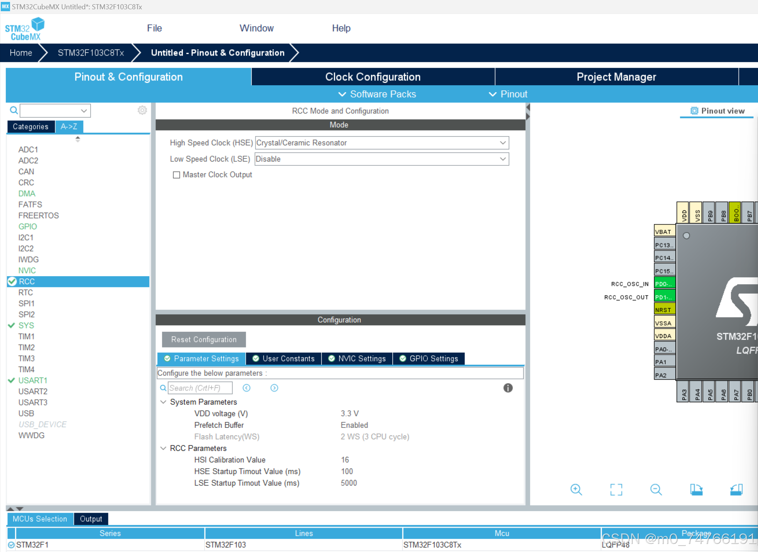Screen dimensions: 758x552
Task: Go to Home in the breadcrumb
Action: point(21,53)
